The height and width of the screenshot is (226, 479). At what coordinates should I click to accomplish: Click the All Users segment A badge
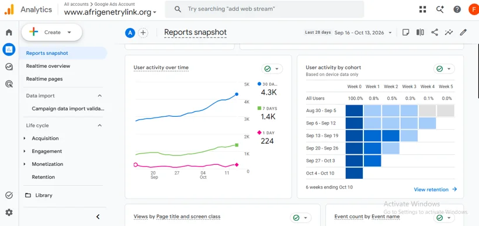130,33
